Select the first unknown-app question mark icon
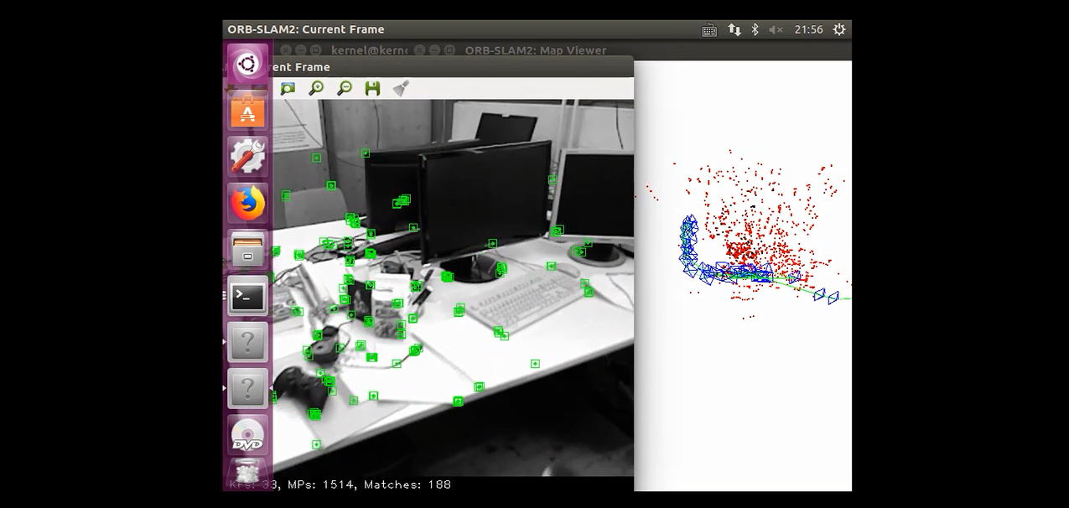 247,342
